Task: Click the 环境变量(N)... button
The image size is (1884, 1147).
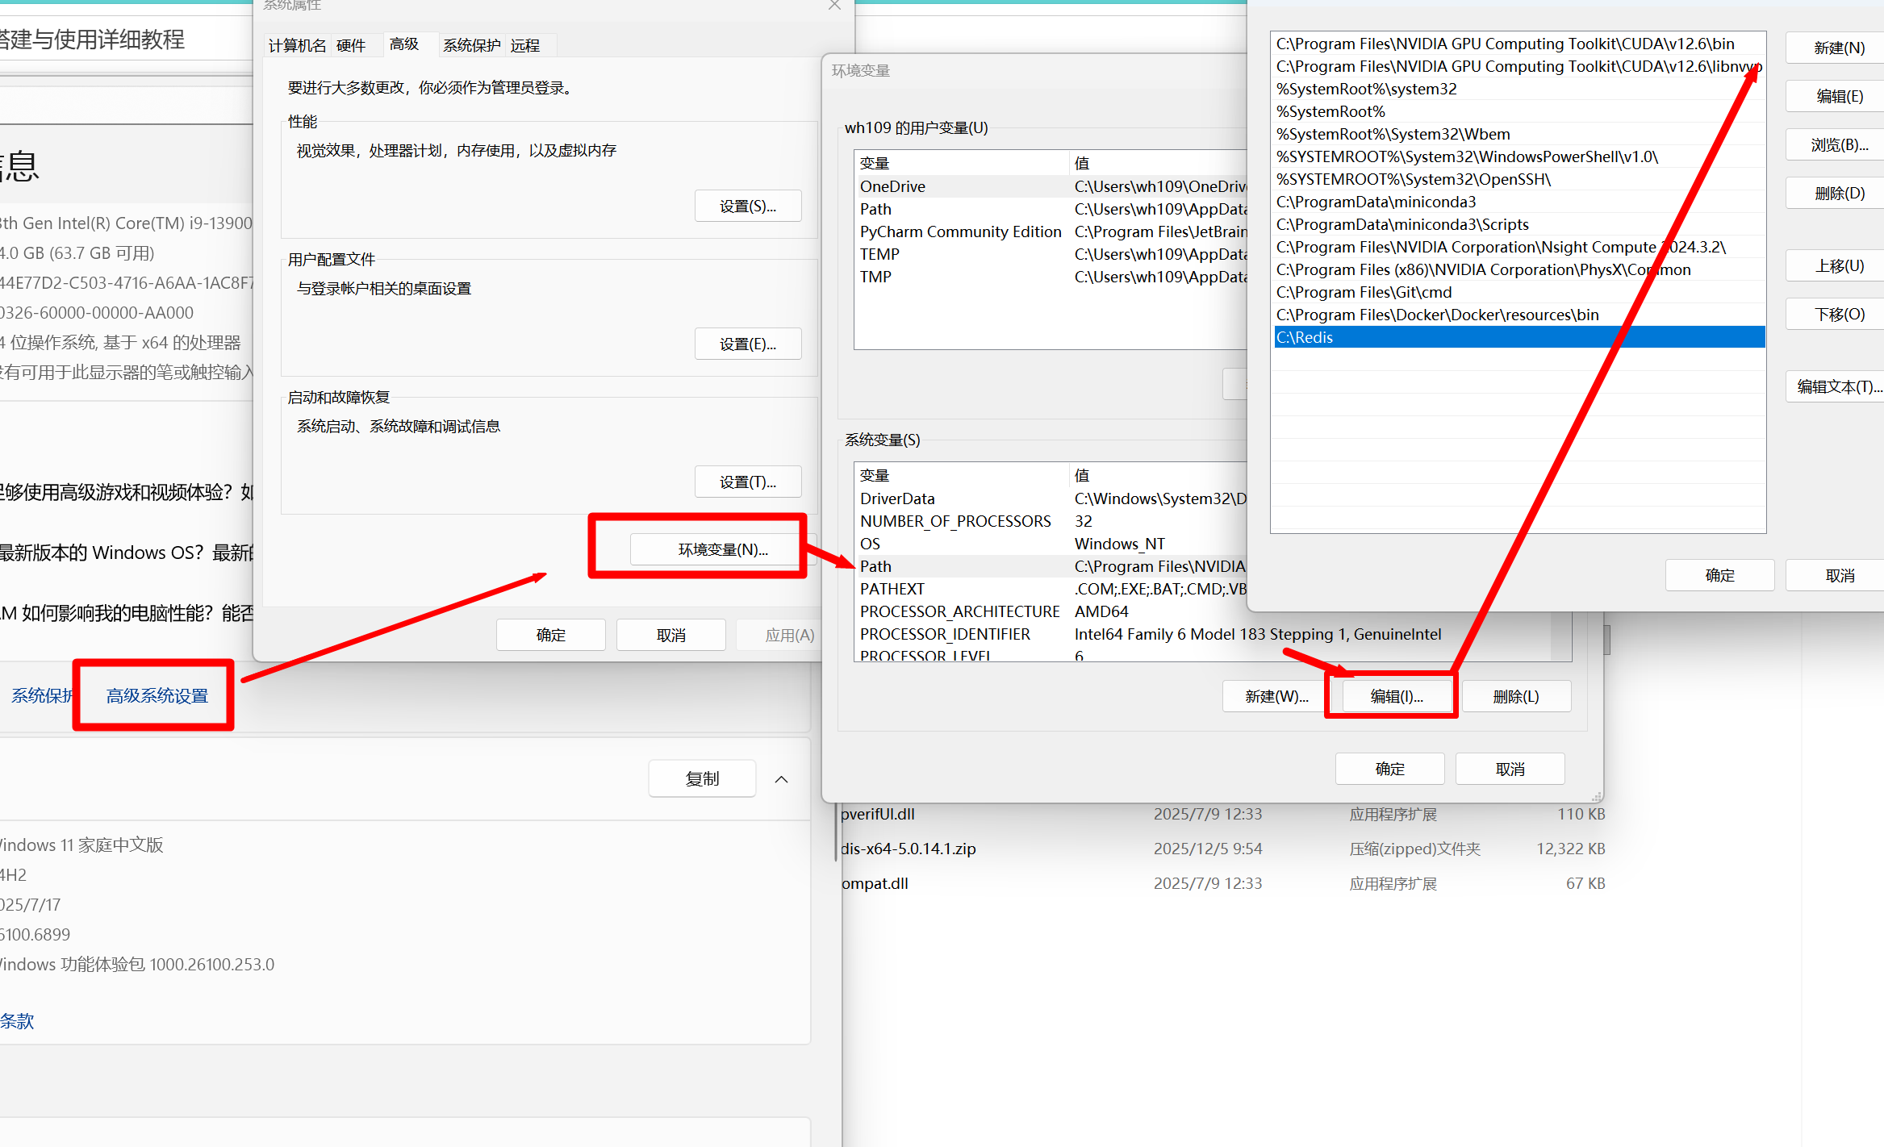Action: [x=722, y=549]
